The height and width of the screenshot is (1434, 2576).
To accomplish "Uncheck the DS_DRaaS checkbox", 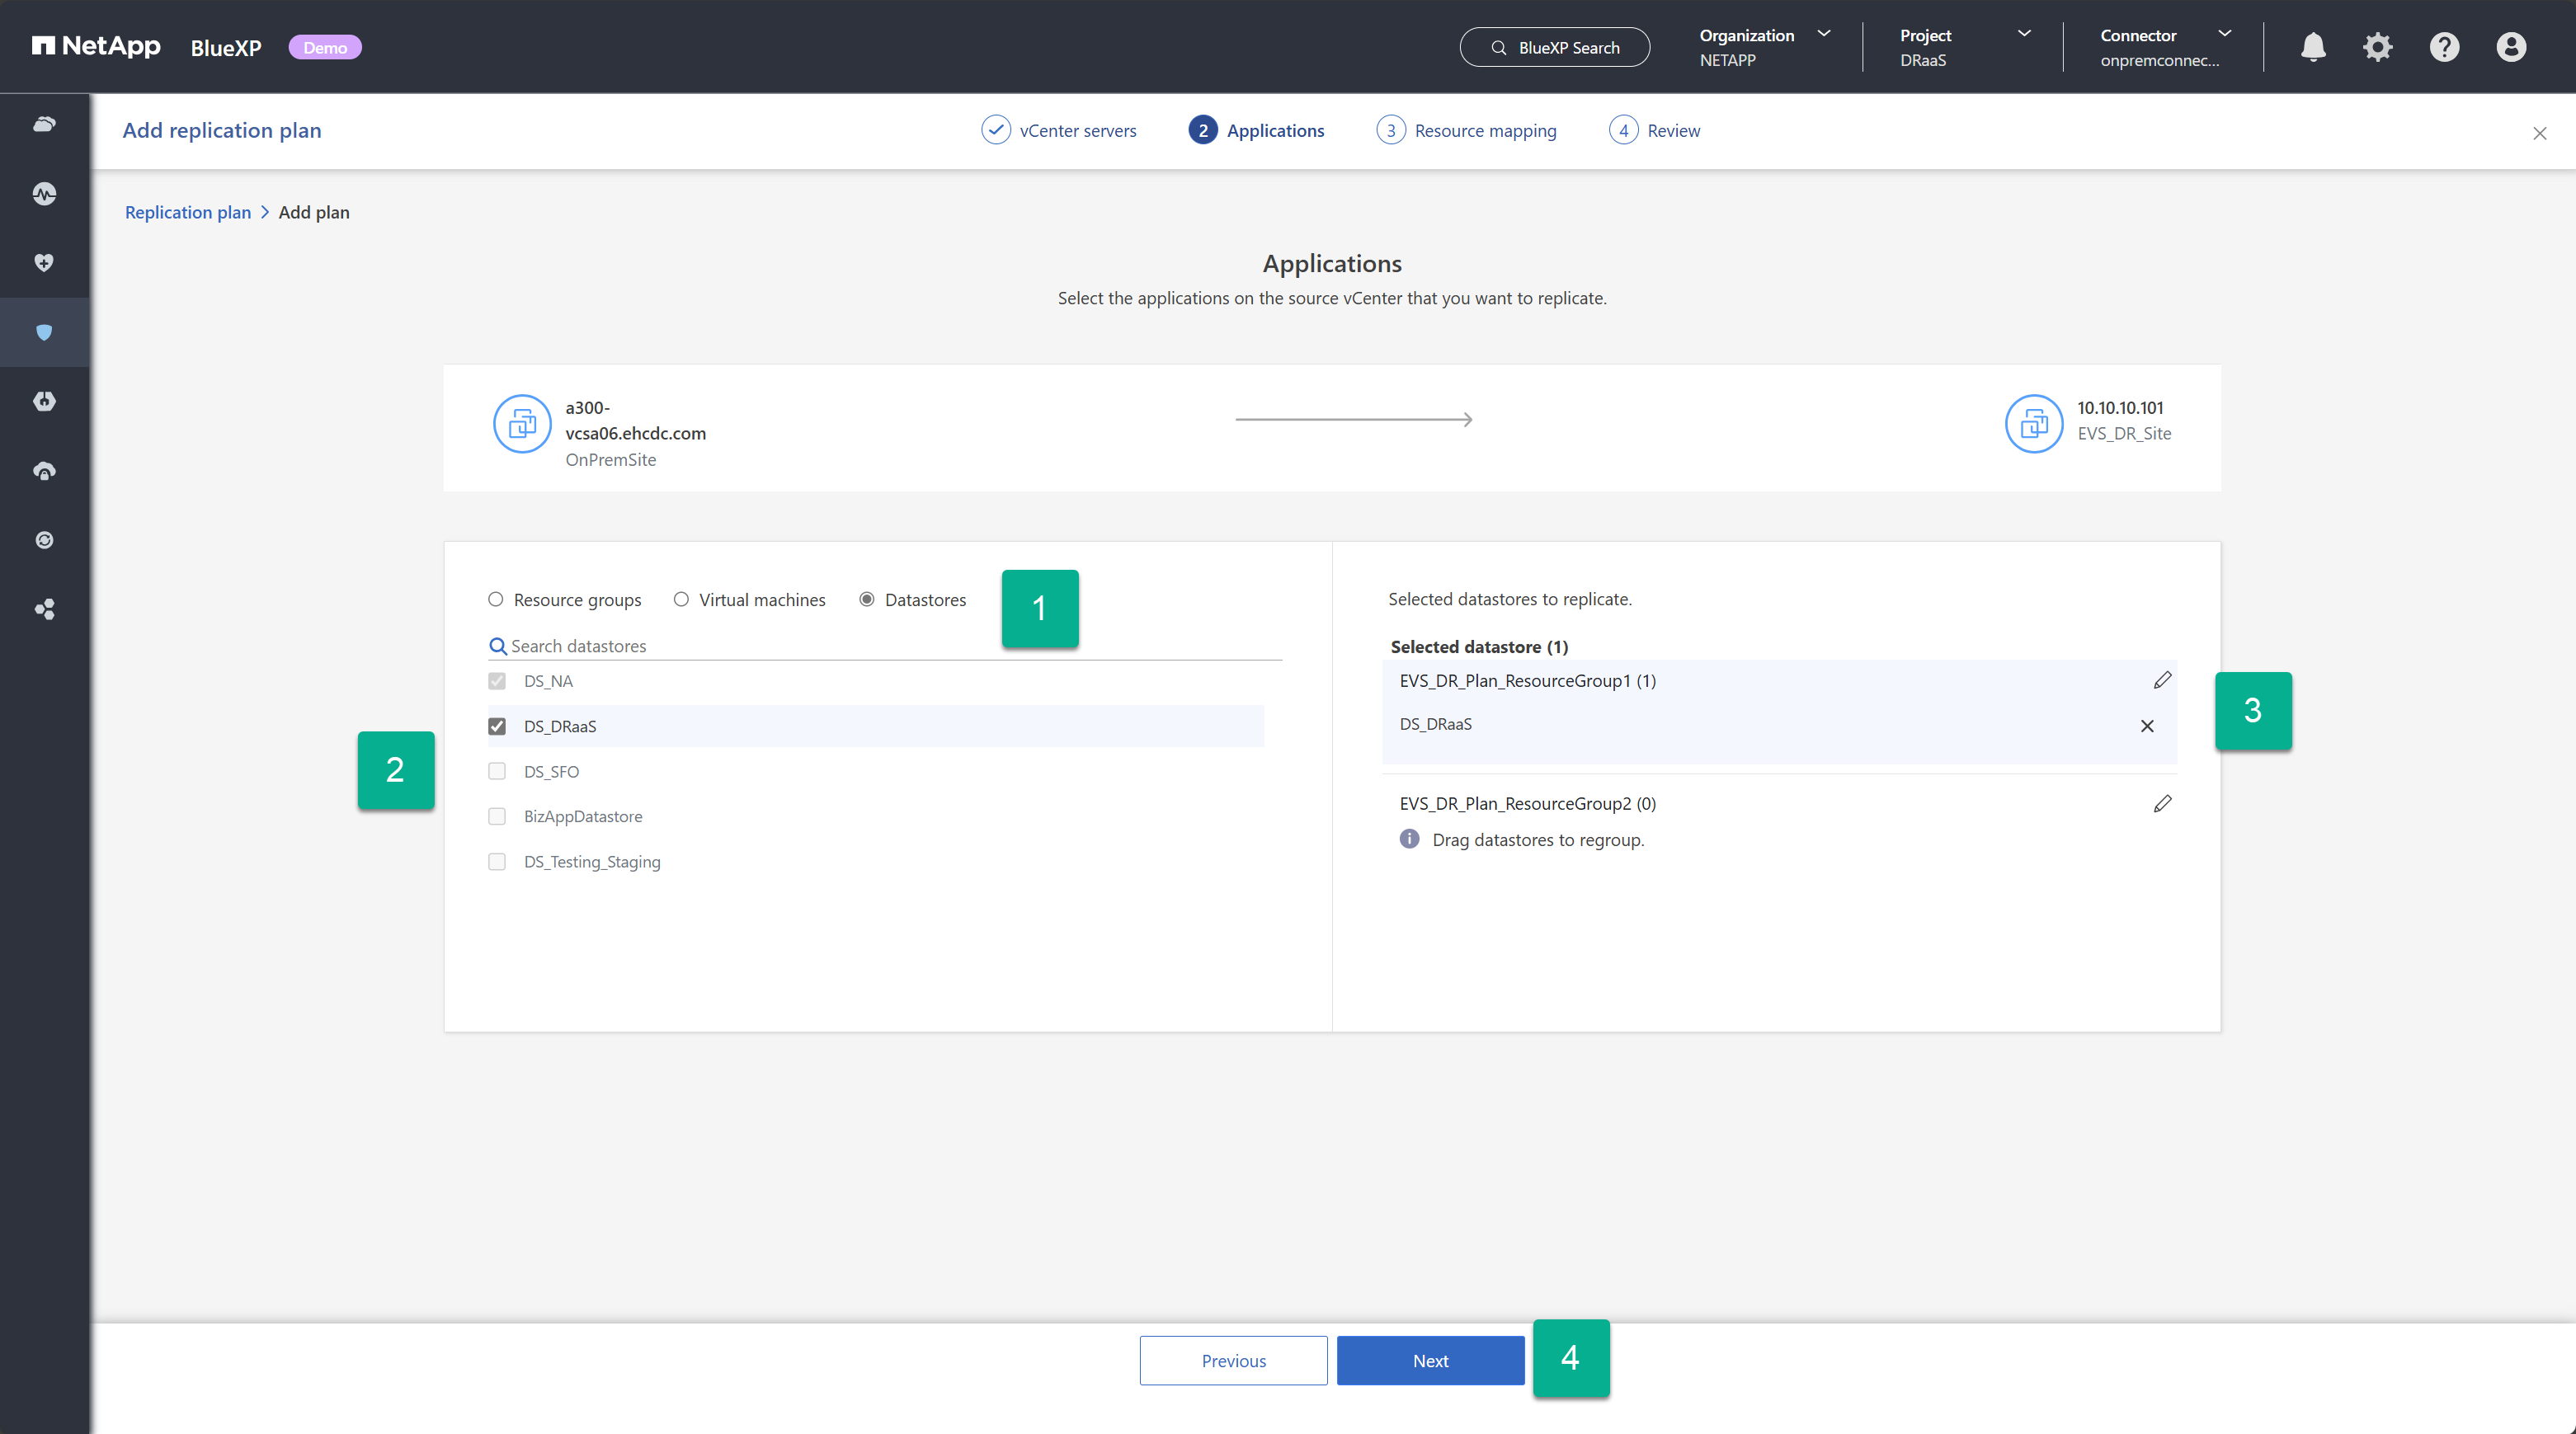I will [497, 726].
